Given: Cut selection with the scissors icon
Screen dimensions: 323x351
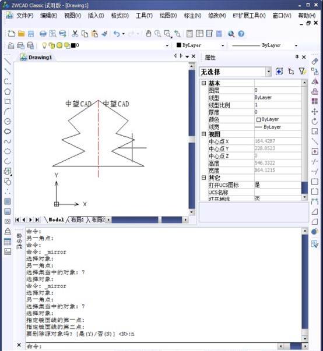Looking at the screenshot, I should coord(75,34).
